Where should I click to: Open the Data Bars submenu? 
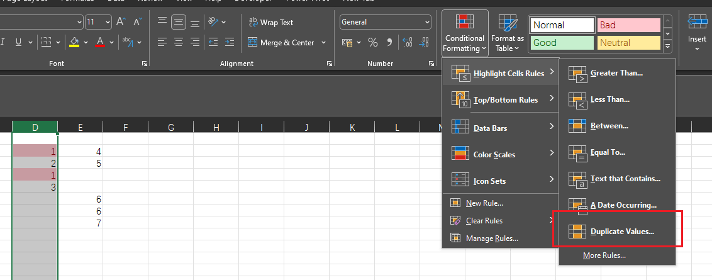501,127
